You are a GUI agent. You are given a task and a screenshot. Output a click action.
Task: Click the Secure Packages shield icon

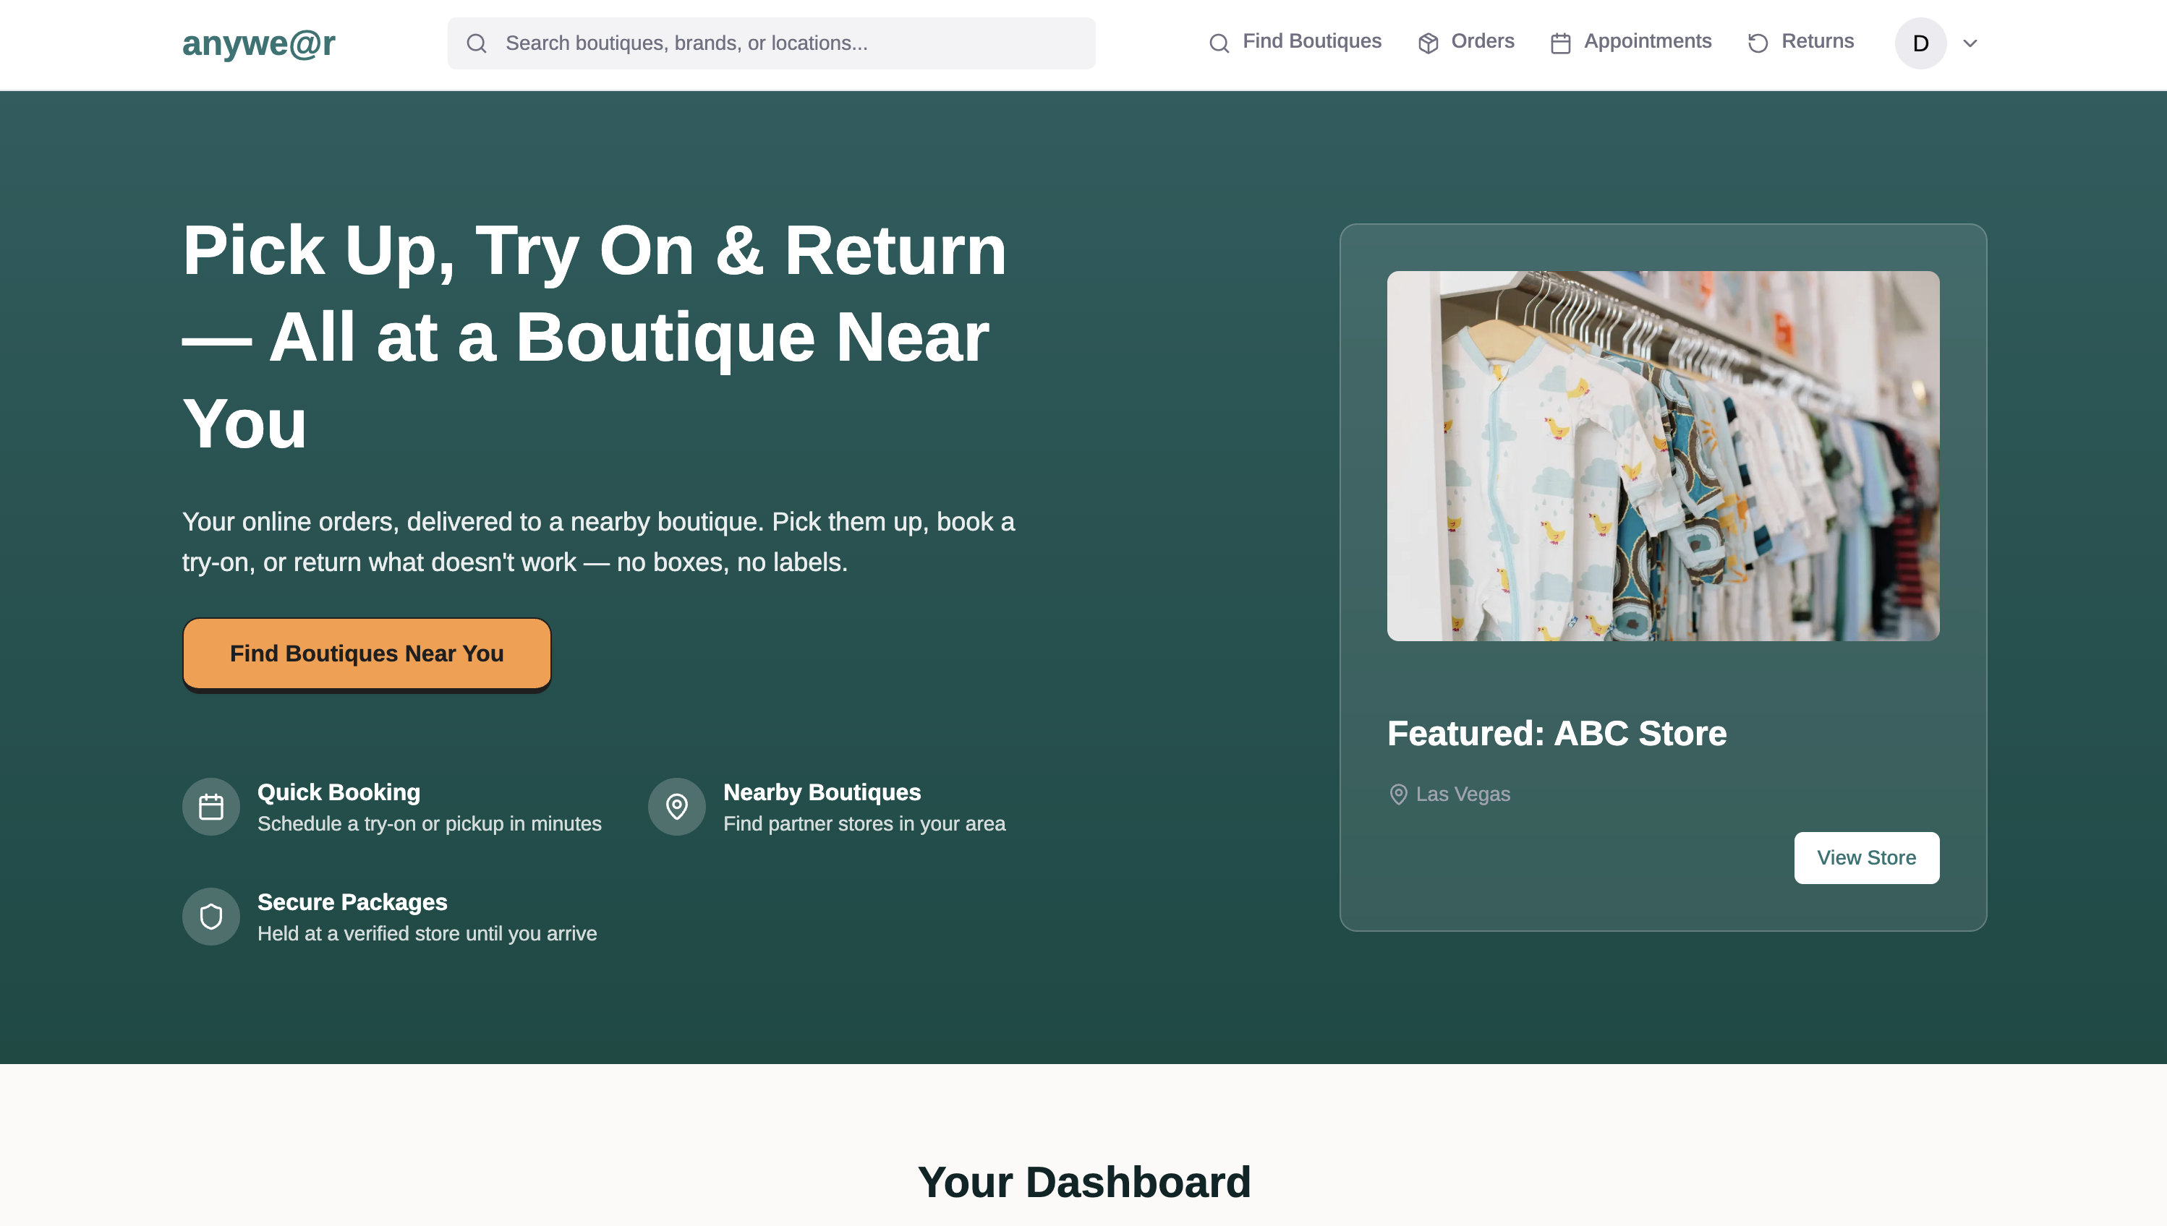[x=210, y=916]
